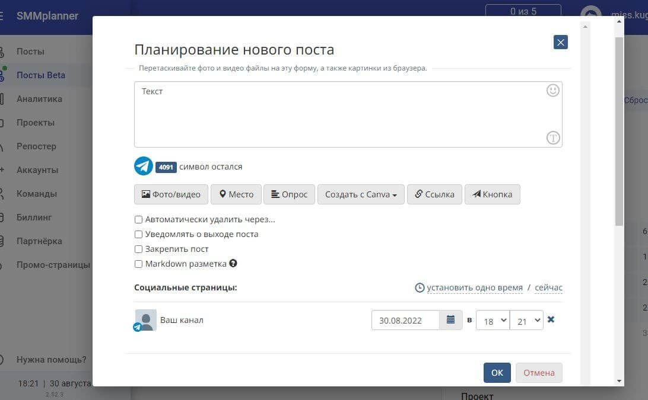This screenshot has height=400, width=648.
Task: Switch to Посты Beta in sidebar
Action: click(41, 75)
